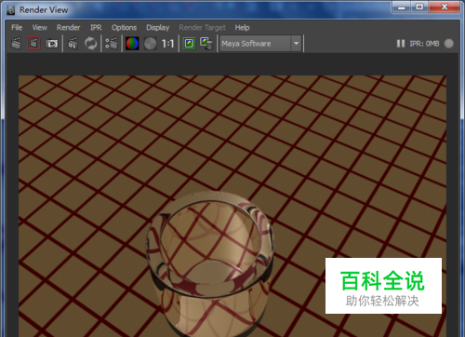This screenshot has height=337, width=465.
Task: Open the render settings clapperboard with dots icon
Action: click(112, 44)
